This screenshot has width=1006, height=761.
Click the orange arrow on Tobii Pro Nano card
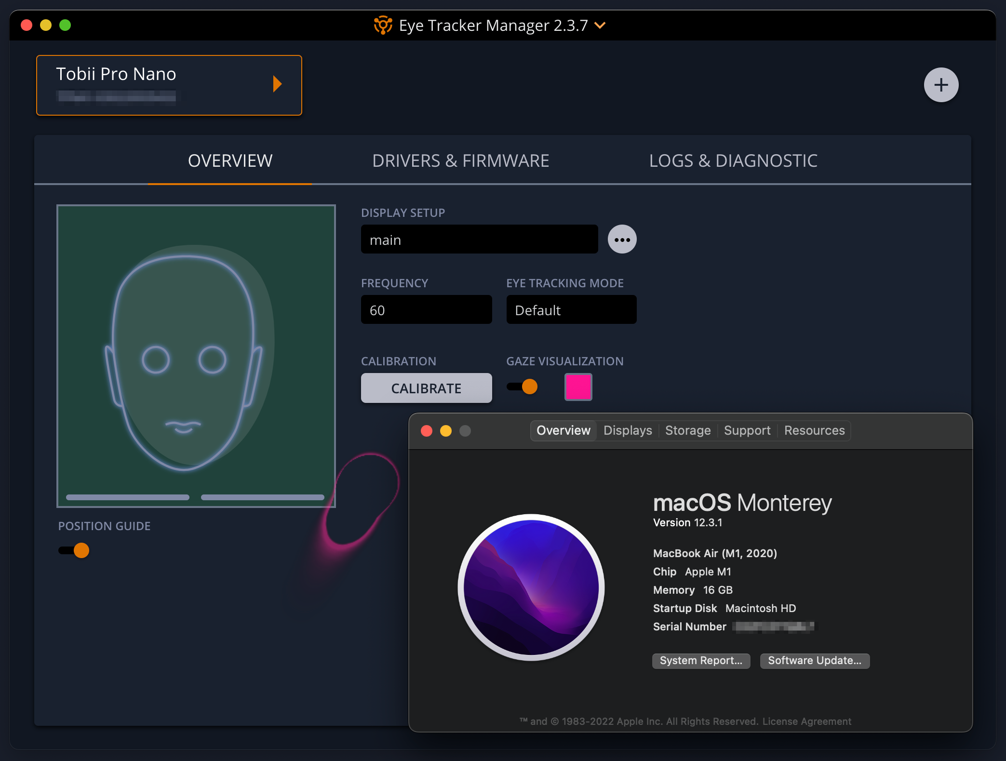pyautogui.click(x=277, y=84)
